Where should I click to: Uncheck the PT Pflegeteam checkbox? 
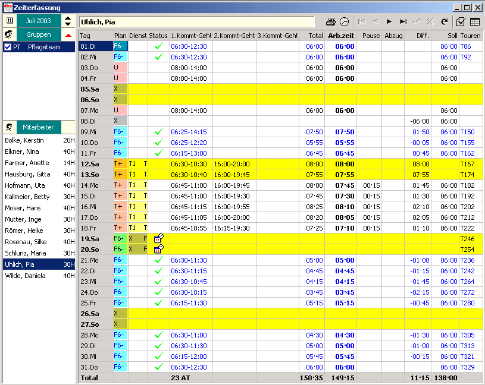(x=8, y=47)
